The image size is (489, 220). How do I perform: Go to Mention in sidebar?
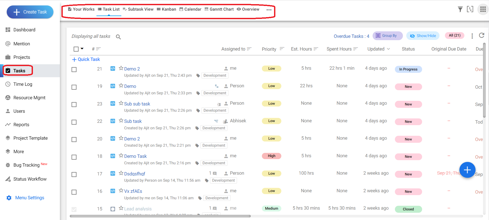(x=22, y=44)
